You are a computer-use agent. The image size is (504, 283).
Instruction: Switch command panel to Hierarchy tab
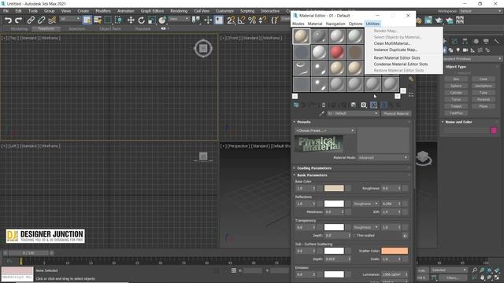pyautogui.click(x=465, y=41)
